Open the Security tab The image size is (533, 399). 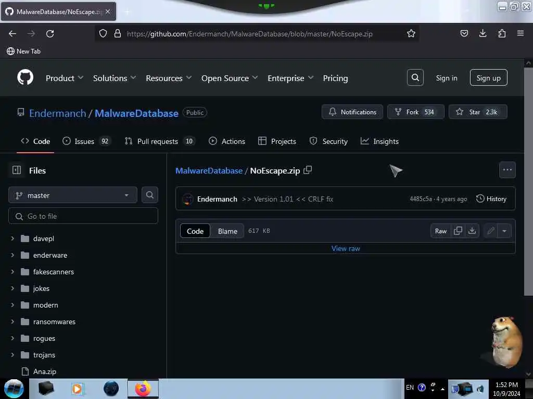(x=328, y=141)
